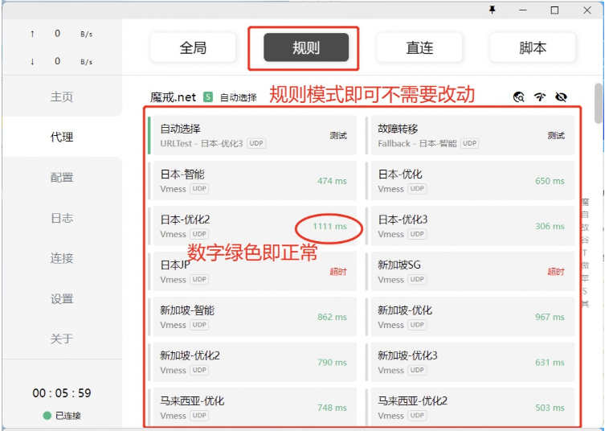The width and height of the screenshot is (609, 431).
Task: Switch to 直连 direct mode
Action: [419, 48]
